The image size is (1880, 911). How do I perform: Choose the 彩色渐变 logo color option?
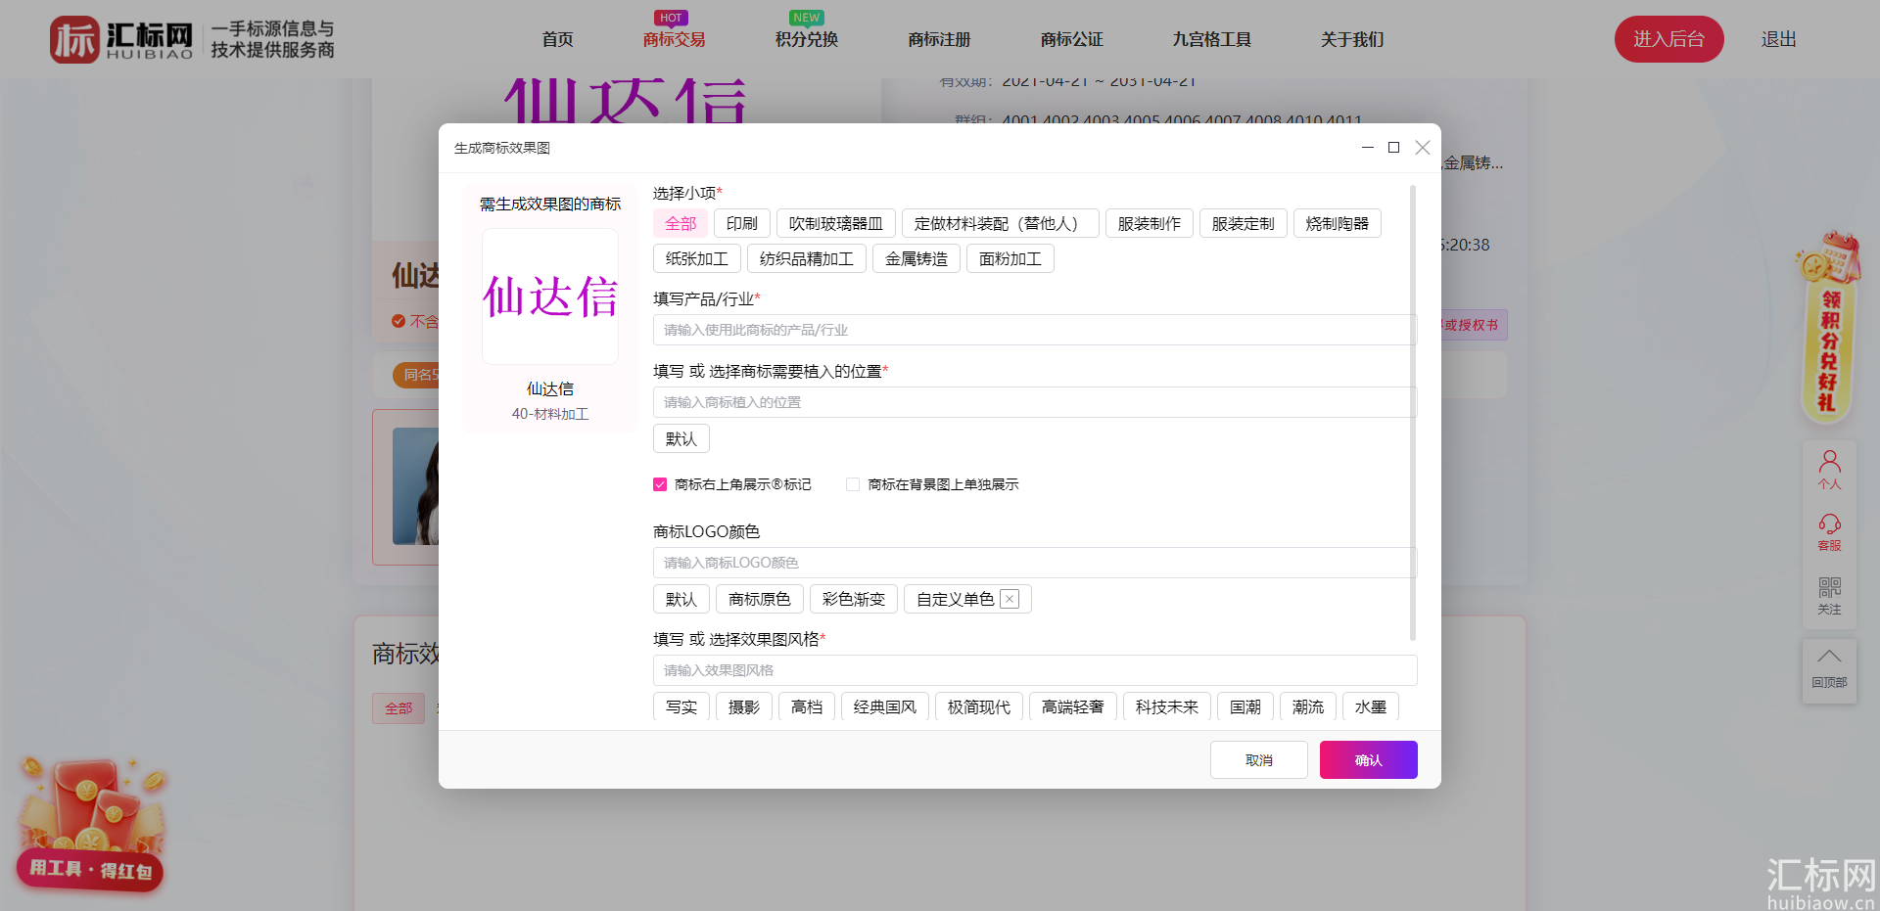tap(854, 600)
